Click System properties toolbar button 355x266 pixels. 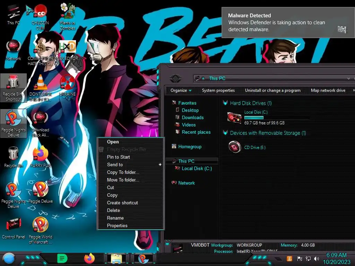[218, 90]
